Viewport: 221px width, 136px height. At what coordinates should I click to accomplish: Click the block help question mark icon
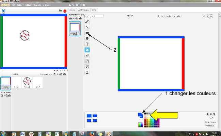pos(84,5)
